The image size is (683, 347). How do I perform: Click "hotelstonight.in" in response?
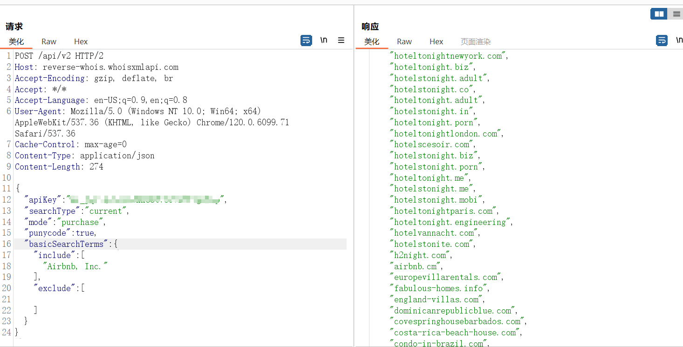pyautogui.click(x=432, y=111)
